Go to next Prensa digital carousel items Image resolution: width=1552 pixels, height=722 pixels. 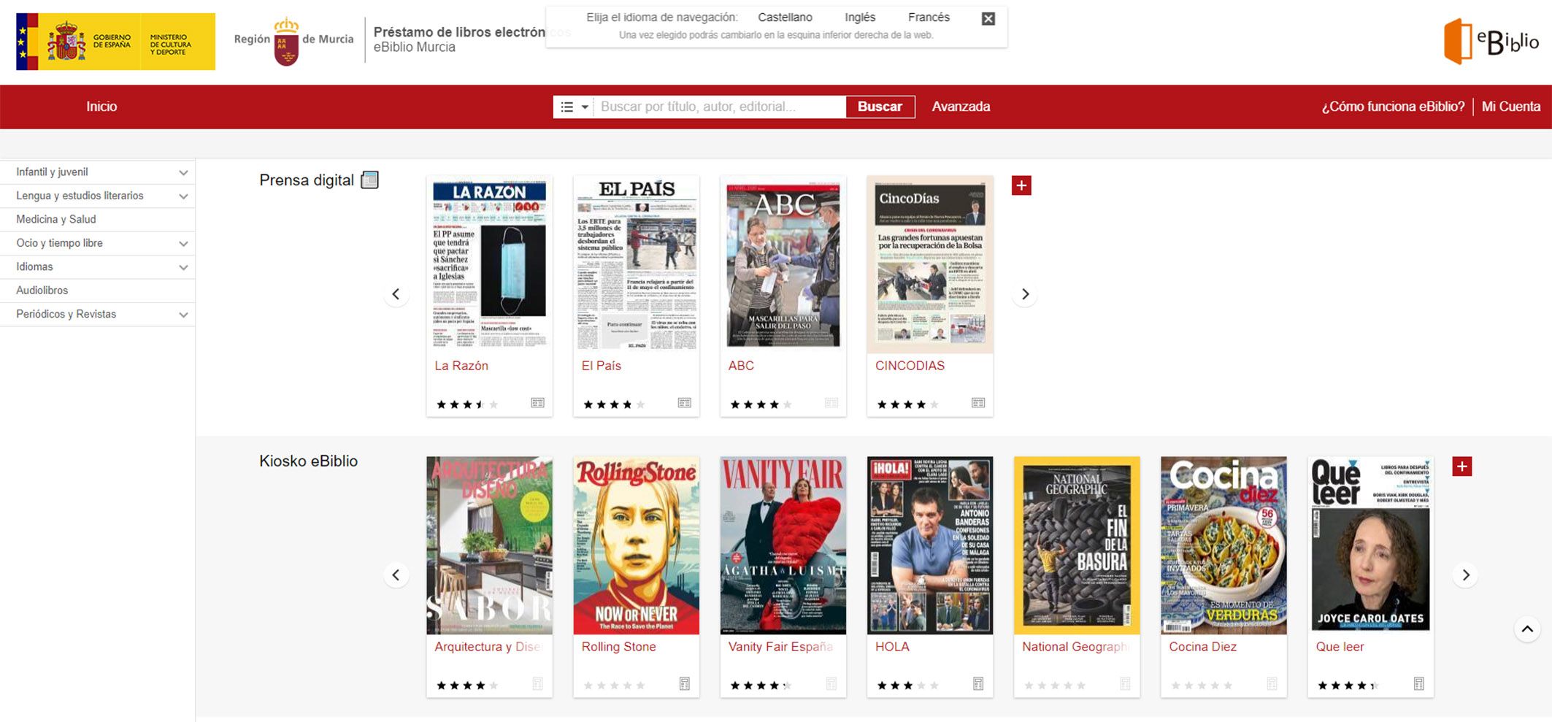point(1025,294)
